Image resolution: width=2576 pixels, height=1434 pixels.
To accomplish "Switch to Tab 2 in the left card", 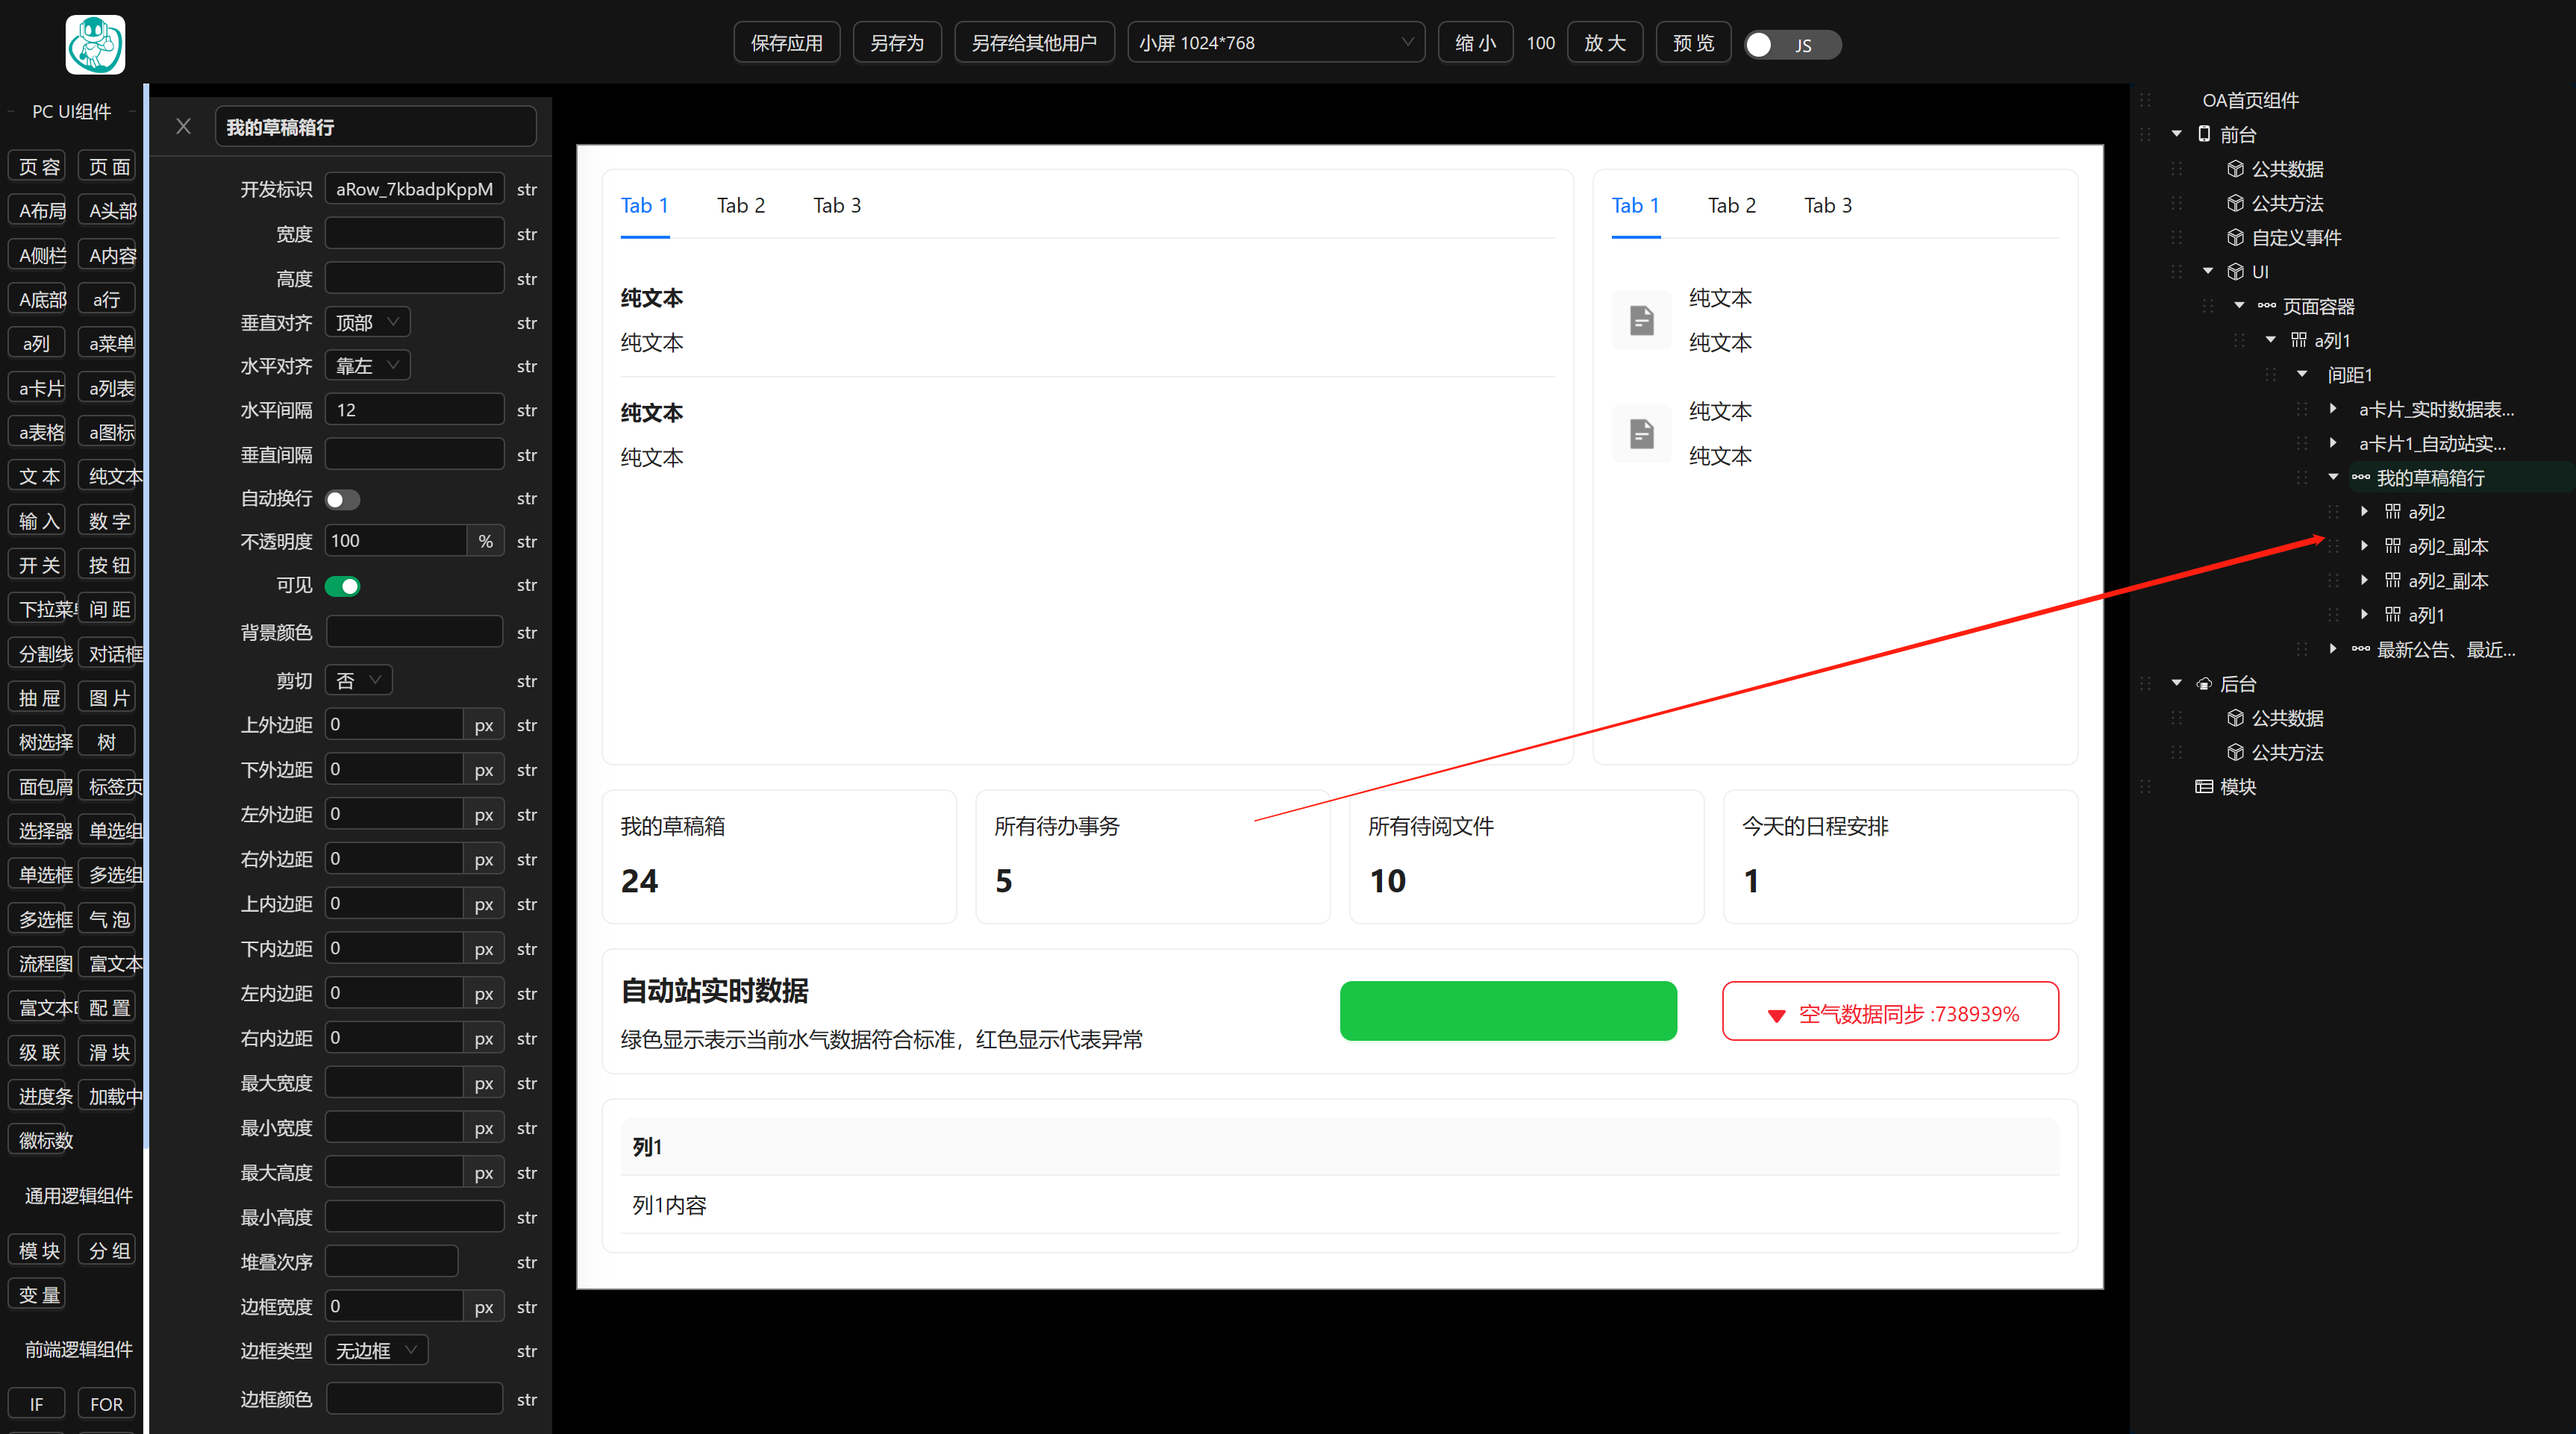I will [x=740, y=205].
